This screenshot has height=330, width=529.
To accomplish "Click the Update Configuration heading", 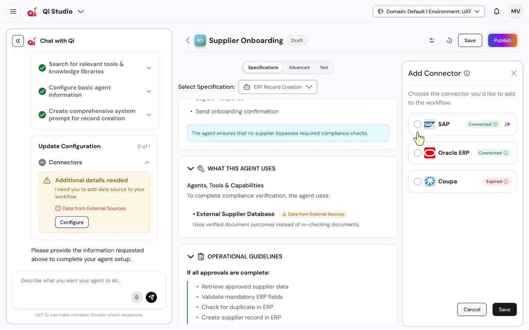I will (x=70, y=146).
